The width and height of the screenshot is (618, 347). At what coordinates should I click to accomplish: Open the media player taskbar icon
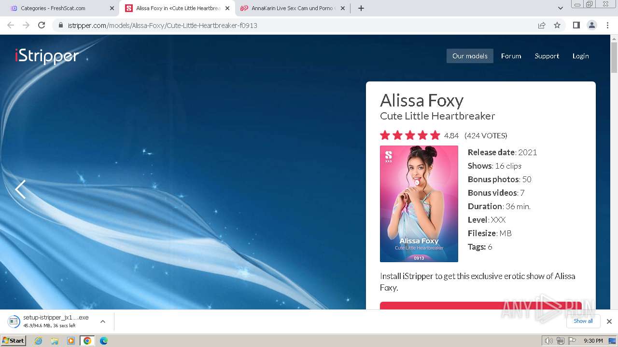71,341
